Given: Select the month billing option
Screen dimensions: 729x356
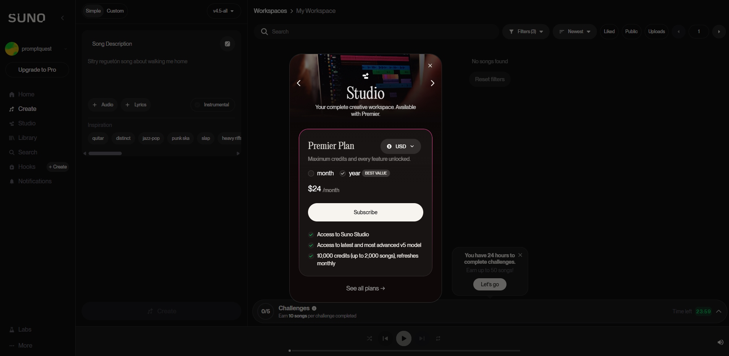Looking at the screenshot, I should (x=311, y=173).
